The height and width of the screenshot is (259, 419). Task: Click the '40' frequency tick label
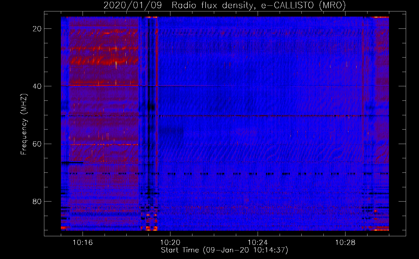[x=37, y=86]
